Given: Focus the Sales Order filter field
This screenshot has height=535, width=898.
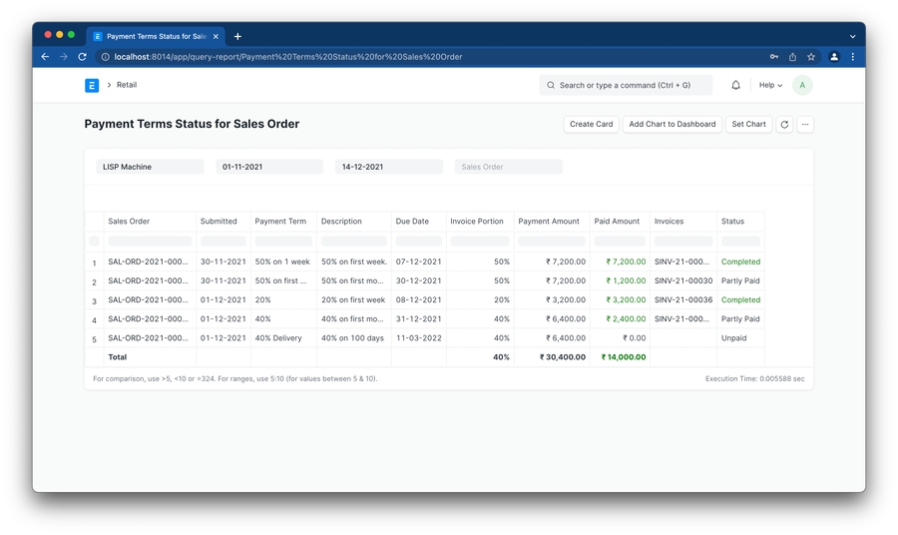Looking at the screenshot, I should (x=509, y=167).
